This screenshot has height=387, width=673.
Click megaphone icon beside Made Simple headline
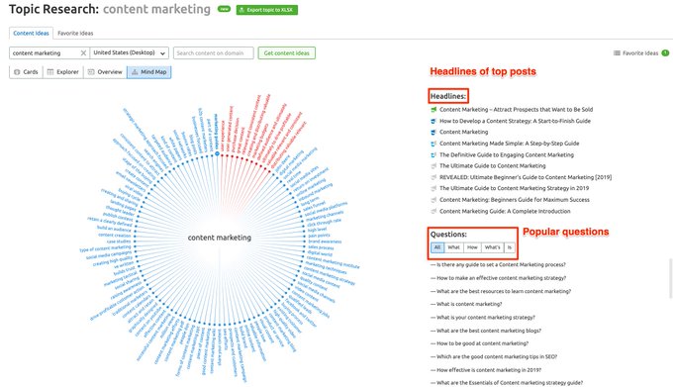click(x=433, y=144)
